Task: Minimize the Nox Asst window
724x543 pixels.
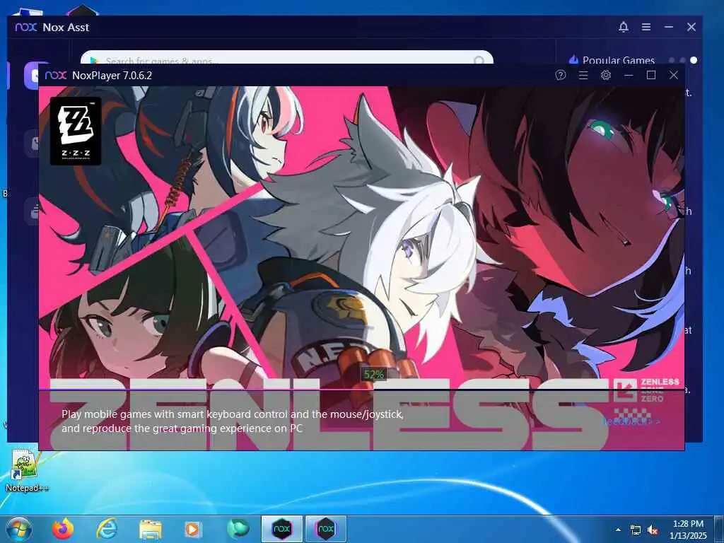Action: 669,27
